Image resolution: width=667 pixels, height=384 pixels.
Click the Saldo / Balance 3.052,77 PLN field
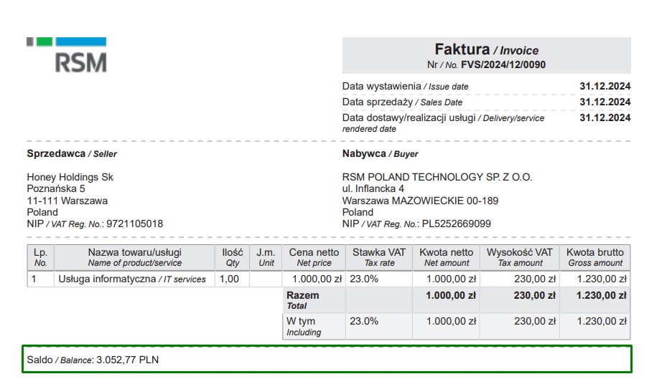click(326, 360)
